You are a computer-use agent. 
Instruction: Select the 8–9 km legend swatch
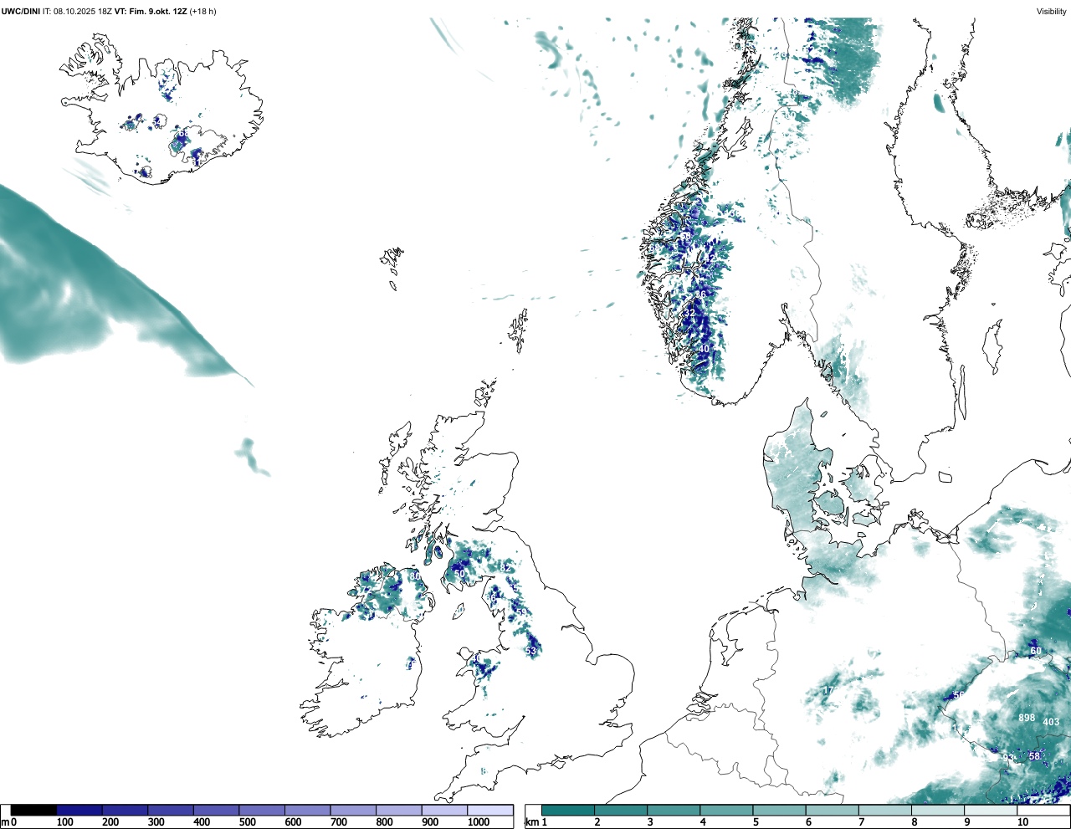(x=937, y=811)
